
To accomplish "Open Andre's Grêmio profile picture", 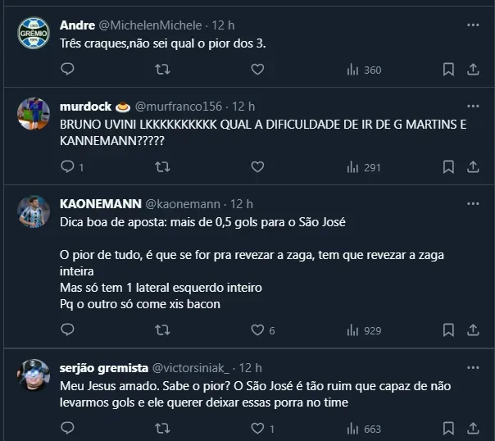I will (x=34, y=33).
